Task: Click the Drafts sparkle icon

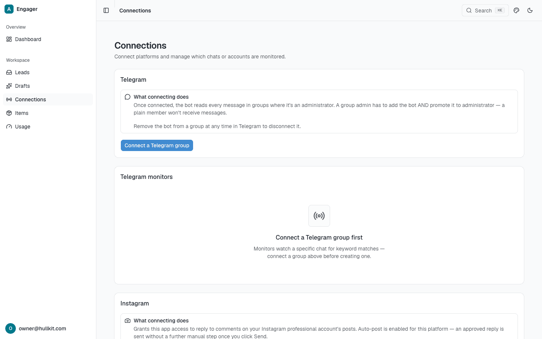Action: pos(9,86)
